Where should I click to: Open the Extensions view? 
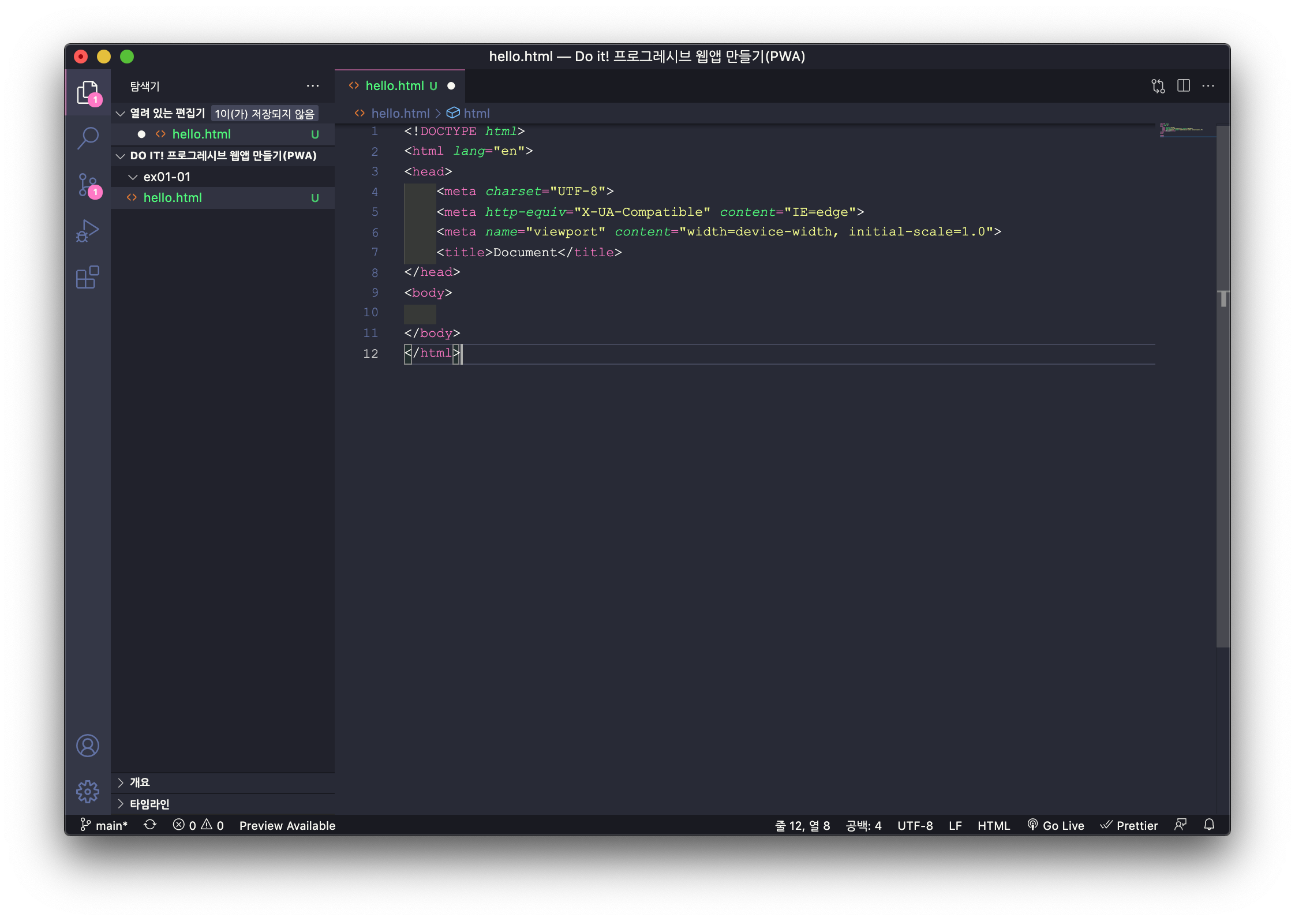88,278
